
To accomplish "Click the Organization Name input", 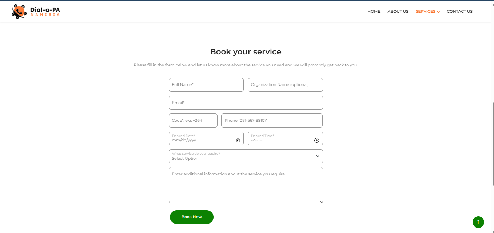I will click(285, 85).
